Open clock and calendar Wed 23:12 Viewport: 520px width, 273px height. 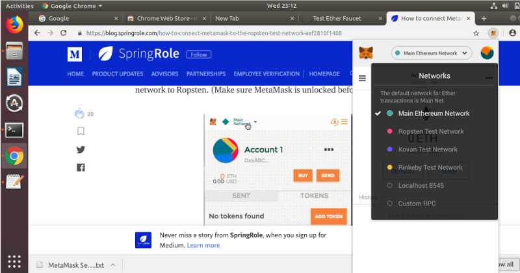pyautogui.click(x=281, y=6)
